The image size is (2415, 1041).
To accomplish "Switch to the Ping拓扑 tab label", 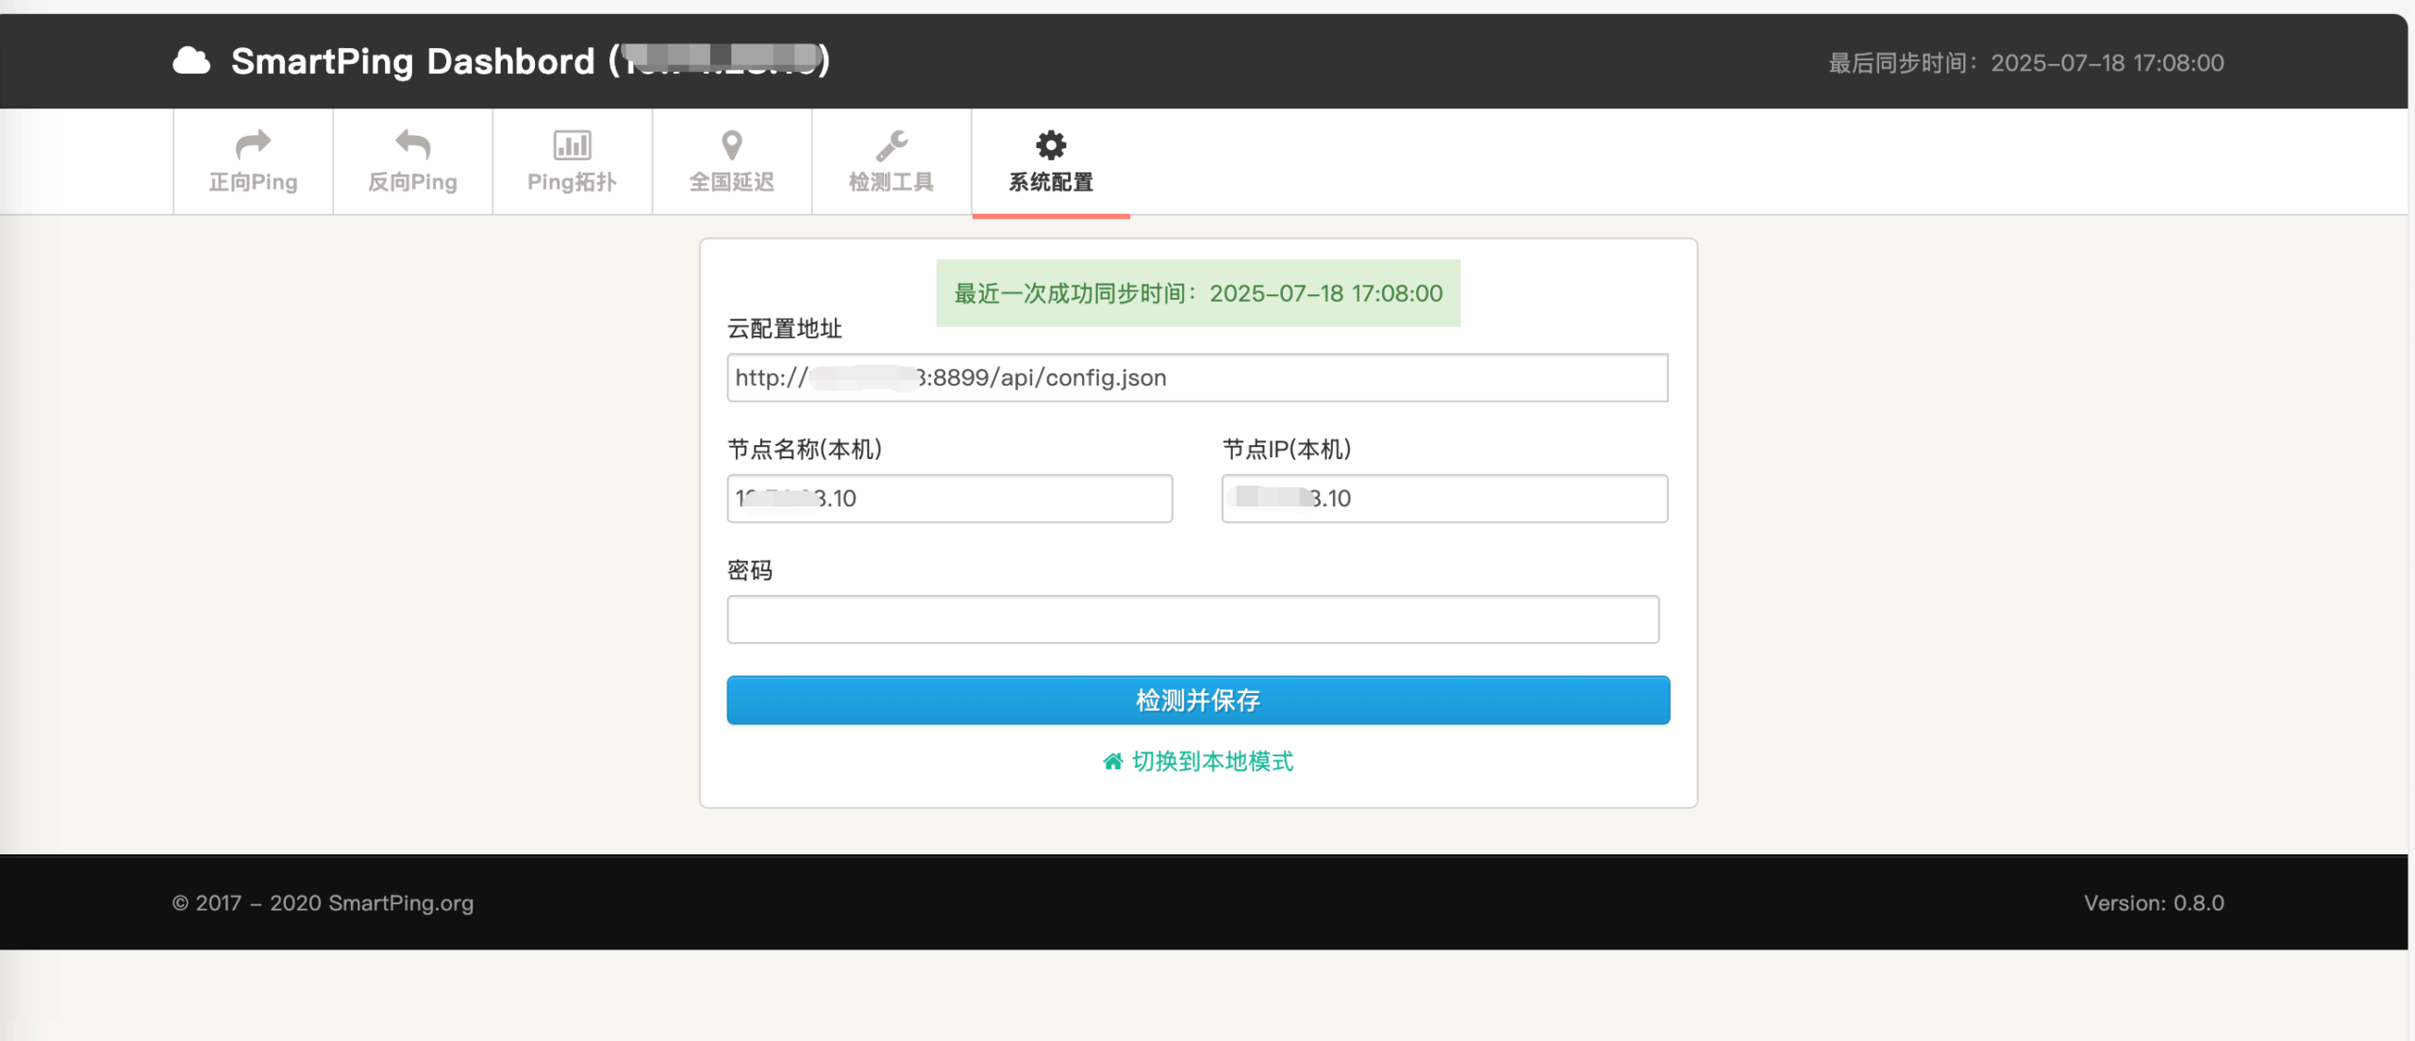I will coord(572,182).
